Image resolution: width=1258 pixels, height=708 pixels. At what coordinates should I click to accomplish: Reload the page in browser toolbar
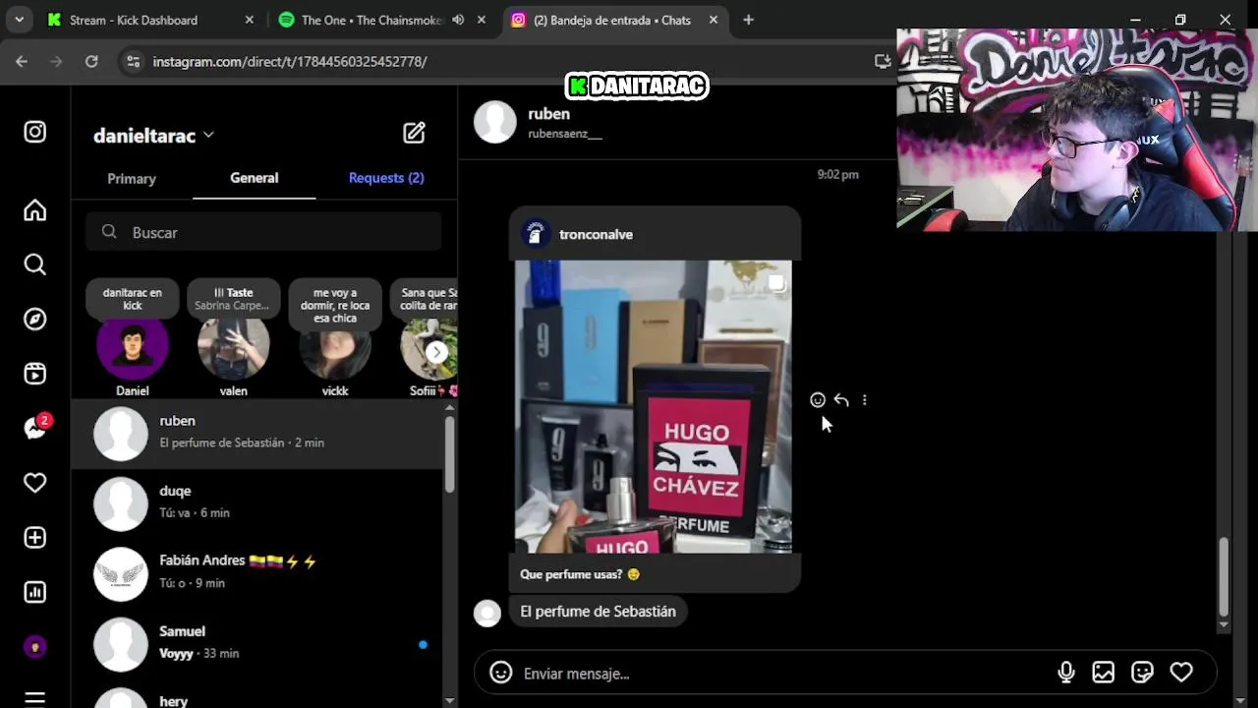pyautogui.click(x=91, y=61)
